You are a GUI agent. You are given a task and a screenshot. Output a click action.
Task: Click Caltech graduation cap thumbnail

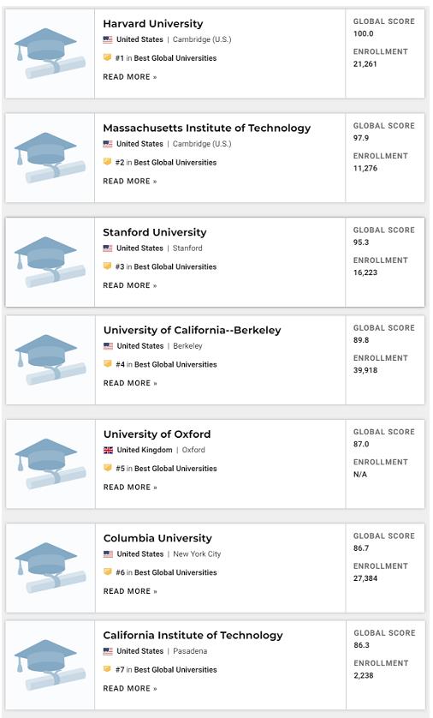pyautogui.click(x=50, y=665)
